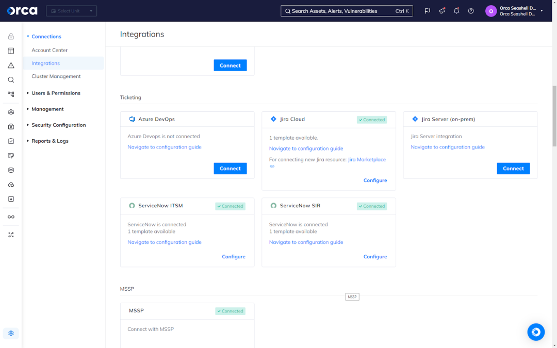The height and width of the screenshot is (348, 557).
Task: Click the infinity loop icon in sidebar
Action: pos(11,217)
